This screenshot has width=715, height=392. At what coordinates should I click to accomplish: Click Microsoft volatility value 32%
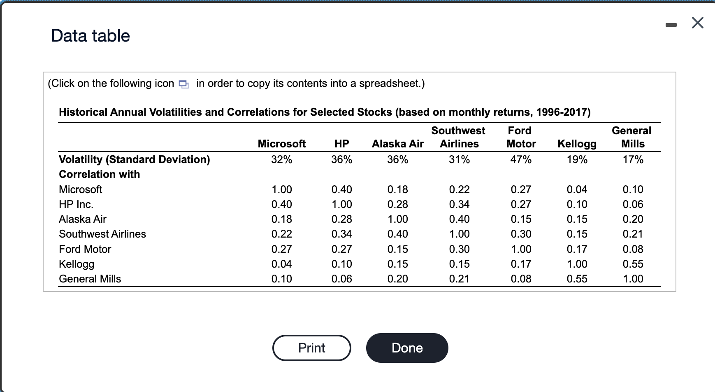282,159
